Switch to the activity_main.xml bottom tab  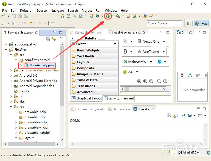119,98
